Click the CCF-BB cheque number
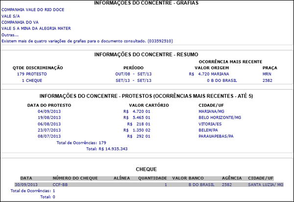The width and height of the screenshot is (294, 202). click(60, 185)
